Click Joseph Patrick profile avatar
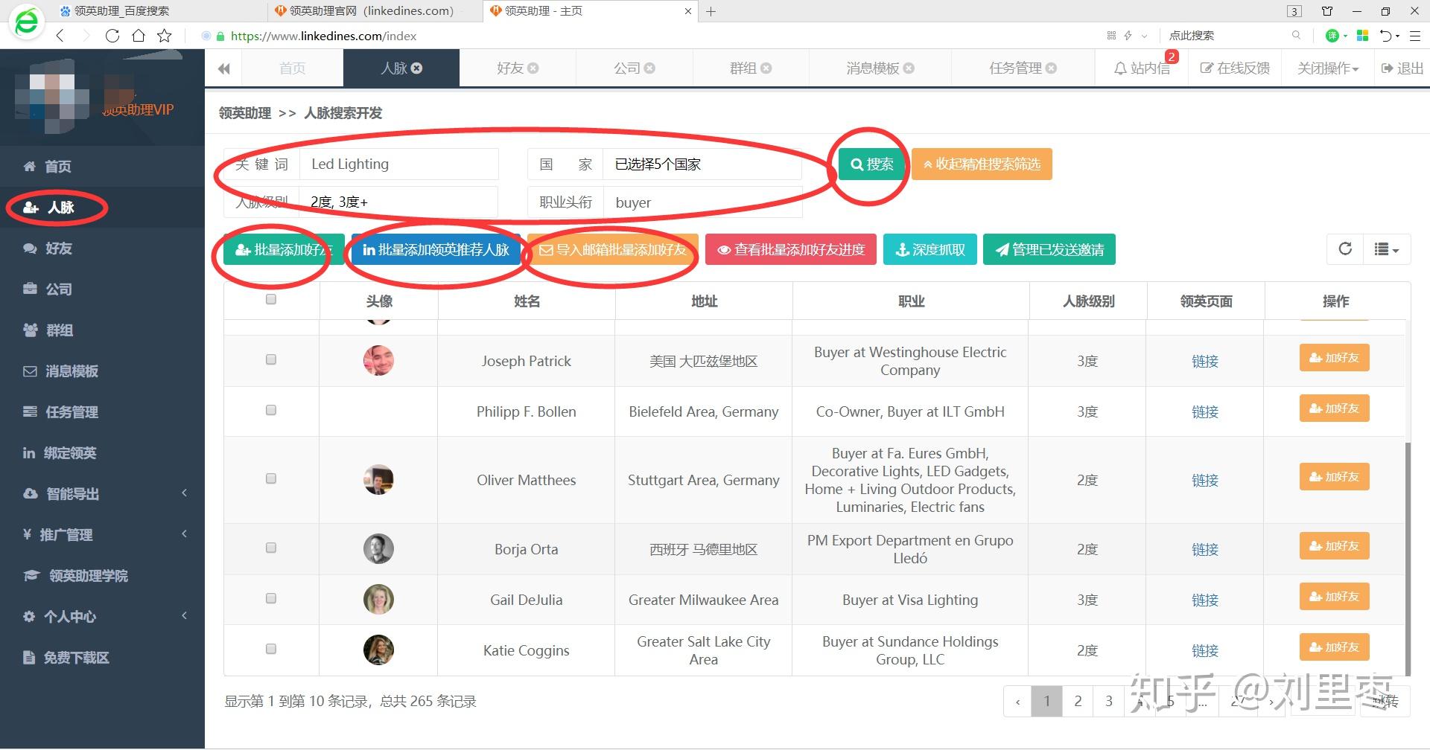 (x=378, y=361)
